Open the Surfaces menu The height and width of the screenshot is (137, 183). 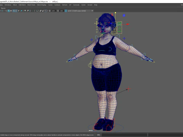pyautogui.click(x=57, y=5)
